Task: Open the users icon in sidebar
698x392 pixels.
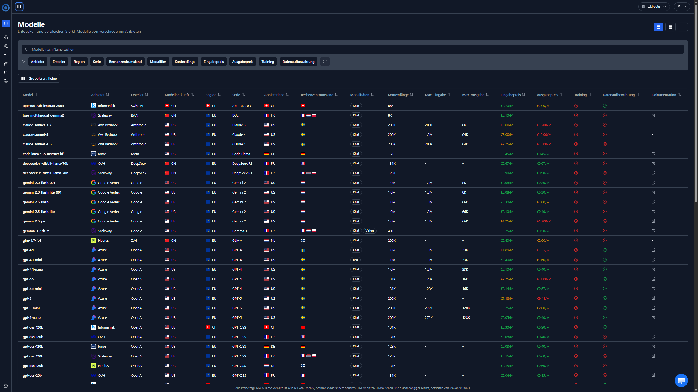Action: tap(6, 46)
